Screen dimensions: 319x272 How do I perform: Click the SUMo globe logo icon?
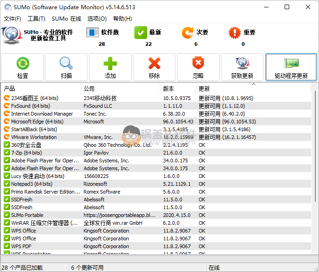[11, 35]
